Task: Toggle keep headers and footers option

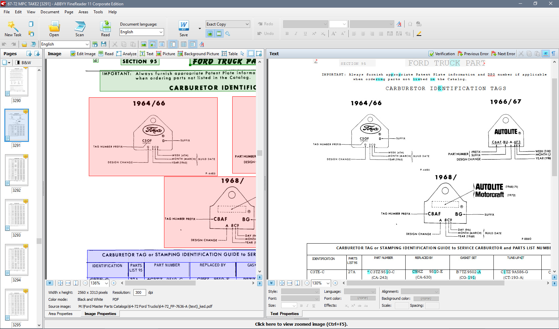Action: pos(219,34)
